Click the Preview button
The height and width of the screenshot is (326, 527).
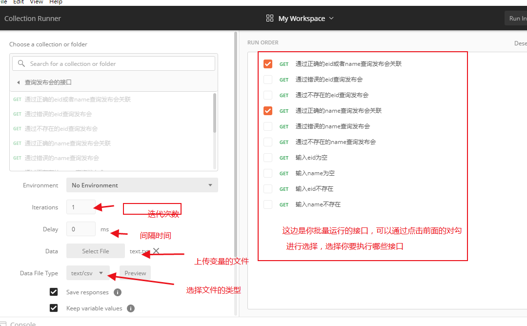pos(135,273)
